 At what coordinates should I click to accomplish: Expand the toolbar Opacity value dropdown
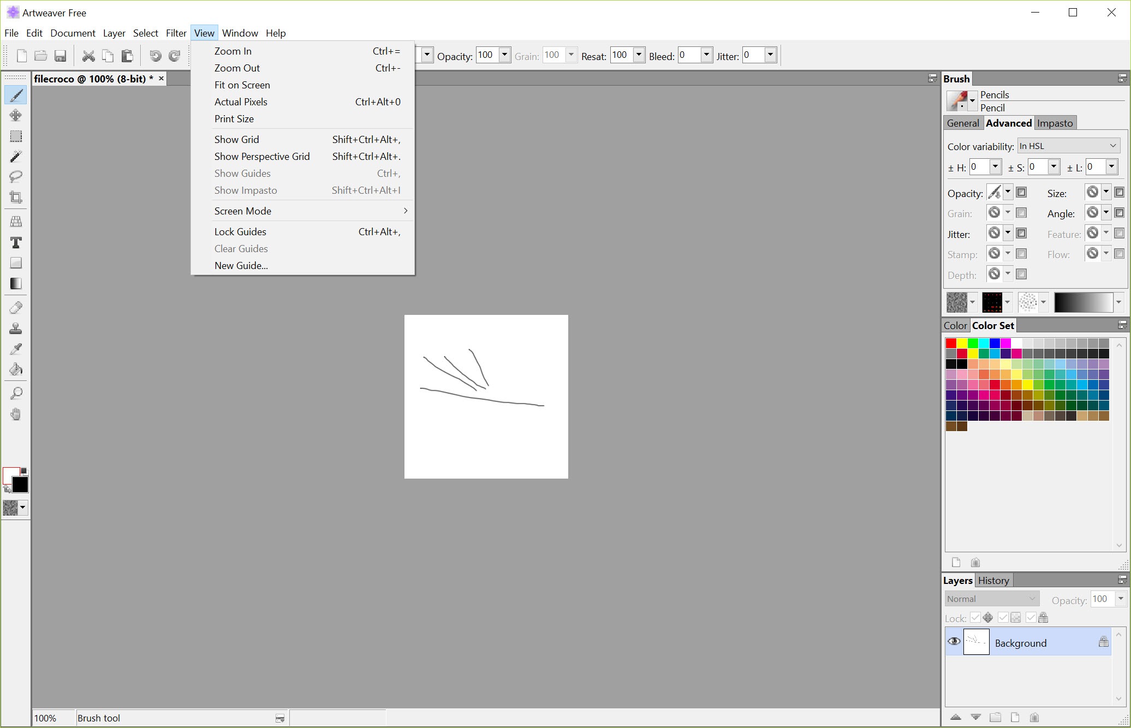[x=504, y=55]
